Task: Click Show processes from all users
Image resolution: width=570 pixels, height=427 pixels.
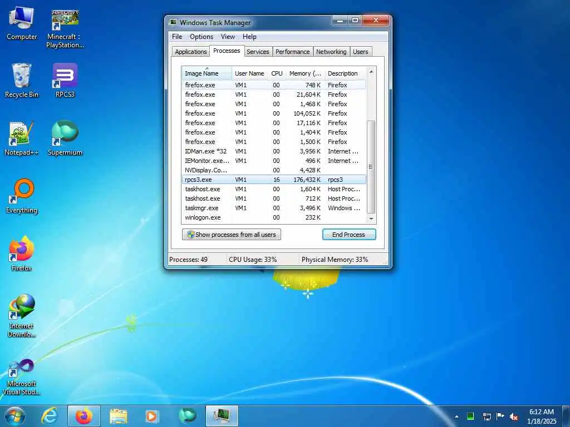Action: click(232, 235)
